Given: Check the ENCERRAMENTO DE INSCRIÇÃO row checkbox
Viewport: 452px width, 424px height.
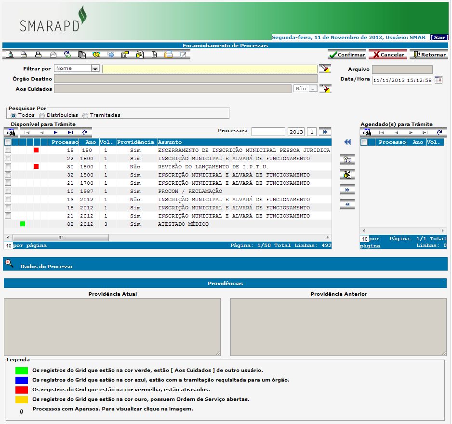Looking at the screenshot, I should 8,150.
